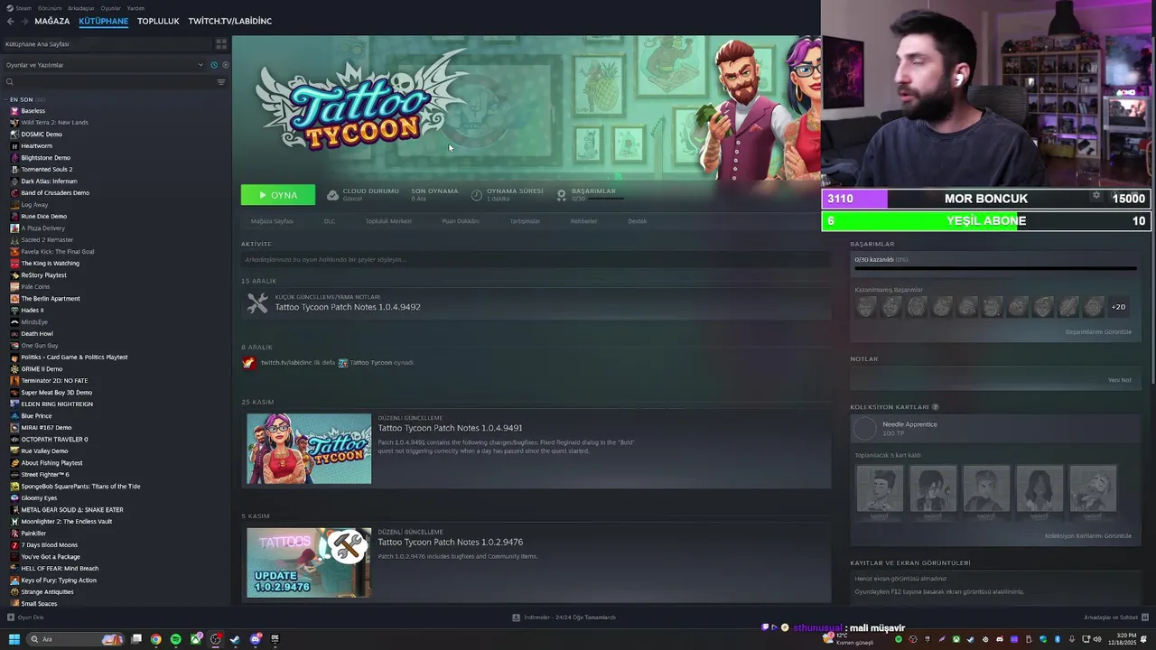Select Painkiller in game list
This screenshot has width=1156, height=650.
pos(33,534)
